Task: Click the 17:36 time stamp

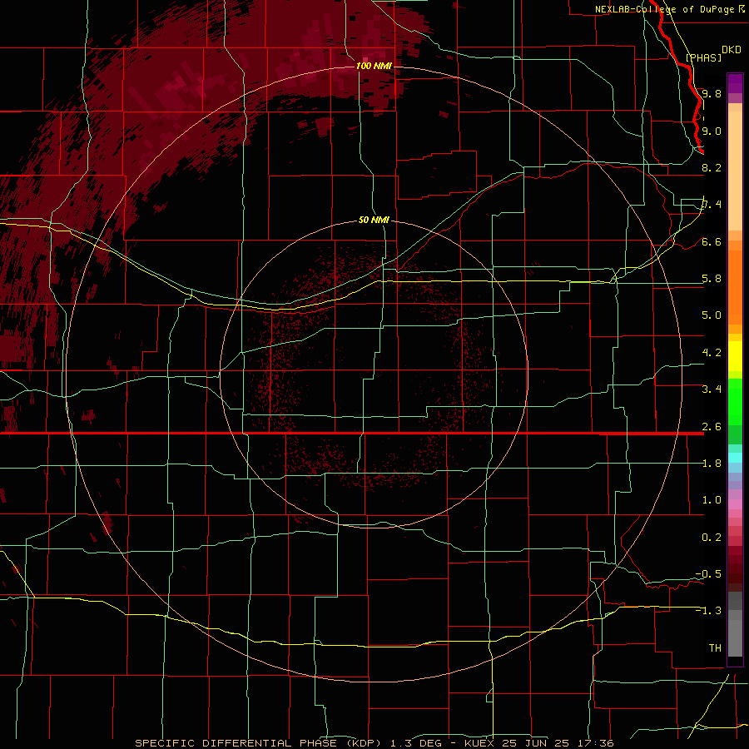Action: [x=594, y=743]
